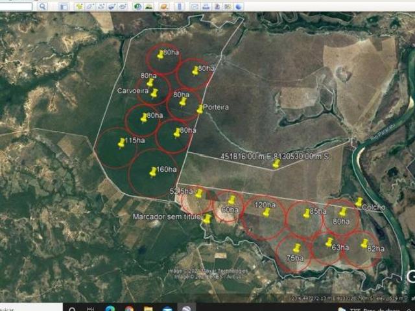Click the Save Image toolbar icon
The image size is (415, 311).
click(217, 6)
